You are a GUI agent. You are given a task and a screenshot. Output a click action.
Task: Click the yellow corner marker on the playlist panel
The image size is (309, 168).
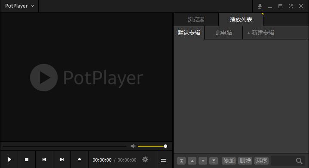pos(263,14)
